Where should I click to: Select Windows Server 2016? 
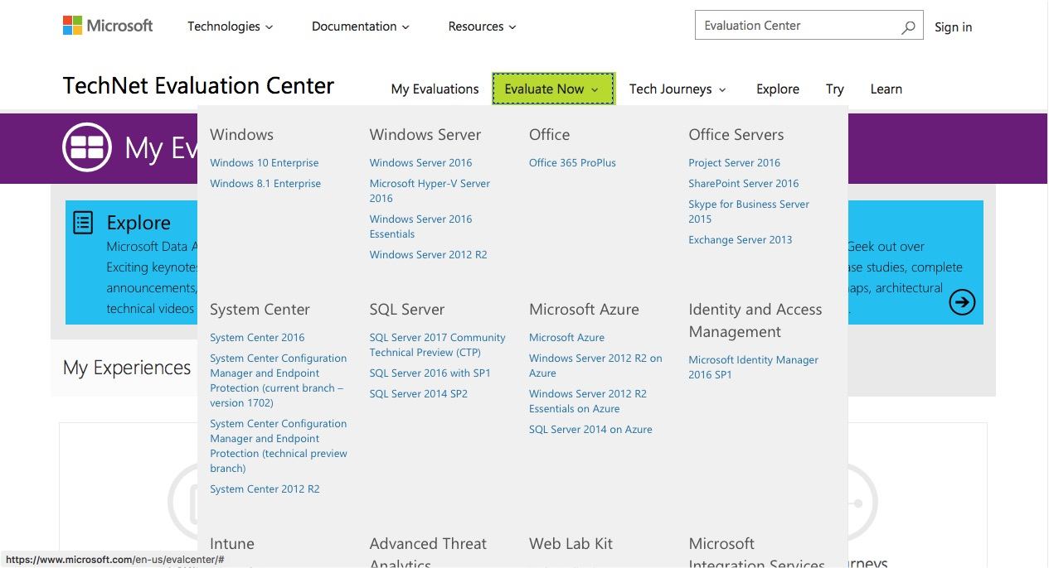tap(421, 163)
